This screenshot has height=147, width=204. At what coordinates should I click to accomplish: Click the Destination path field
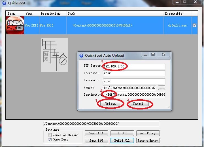(x=134, y=95)
